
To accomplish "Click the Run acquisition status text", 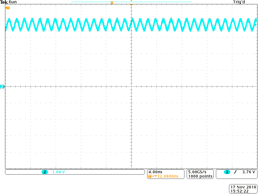I will 13,2.
